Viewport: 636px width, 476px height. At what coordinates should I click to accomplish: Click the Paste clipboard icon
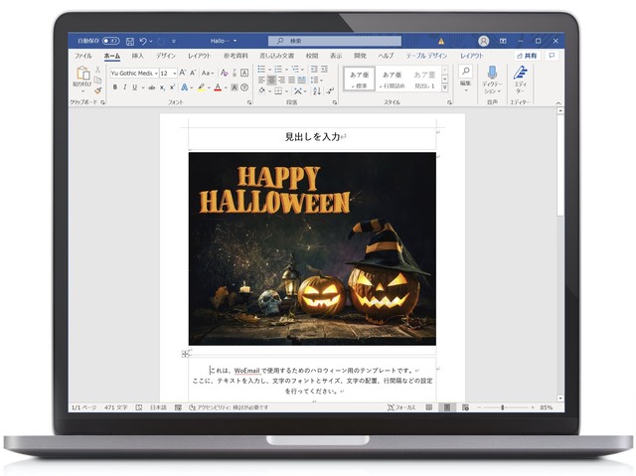click(82, 74)
